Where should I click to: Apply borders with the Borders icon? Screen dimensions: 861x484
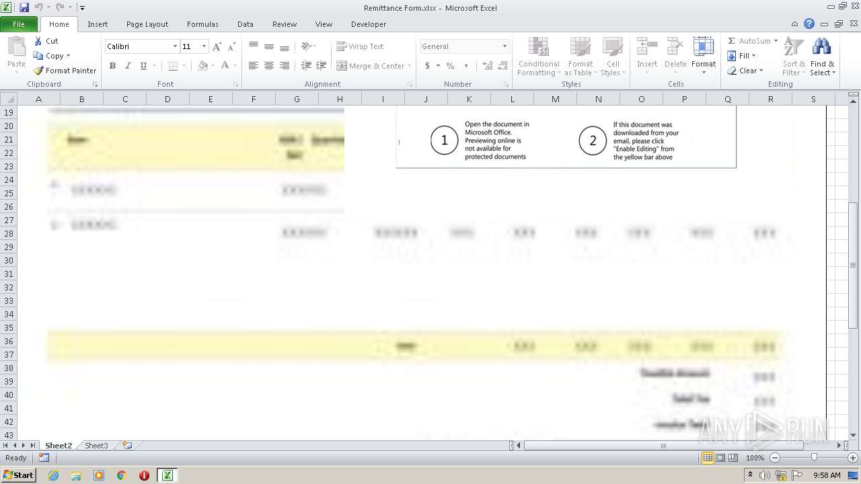coord(173,66)
